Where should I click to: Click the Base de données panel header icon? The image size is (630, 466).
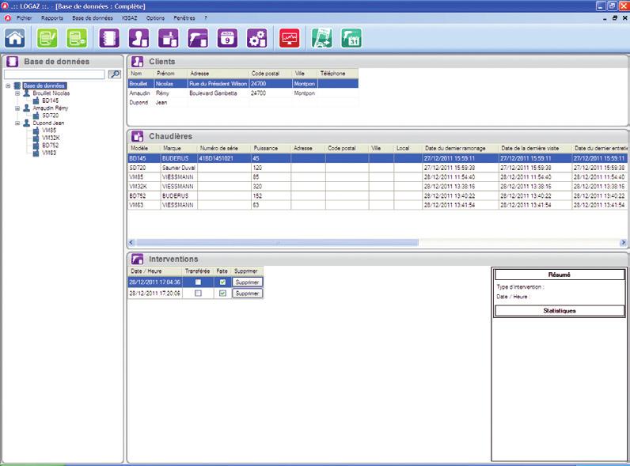pos(13,62)
